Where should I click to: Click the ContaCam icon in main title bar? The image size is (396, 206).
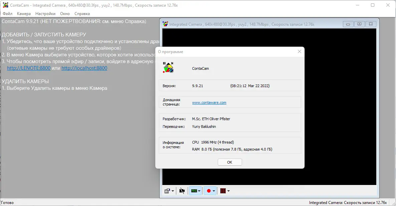click(5, 5)
